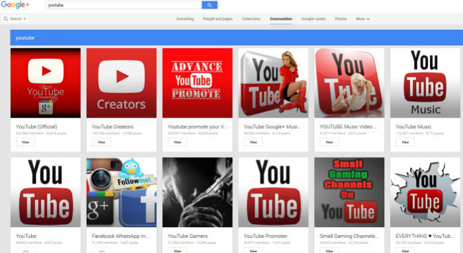
Task: Open the cracked-wall YouTube logo thumbnail
Action: tap(425, 192)
